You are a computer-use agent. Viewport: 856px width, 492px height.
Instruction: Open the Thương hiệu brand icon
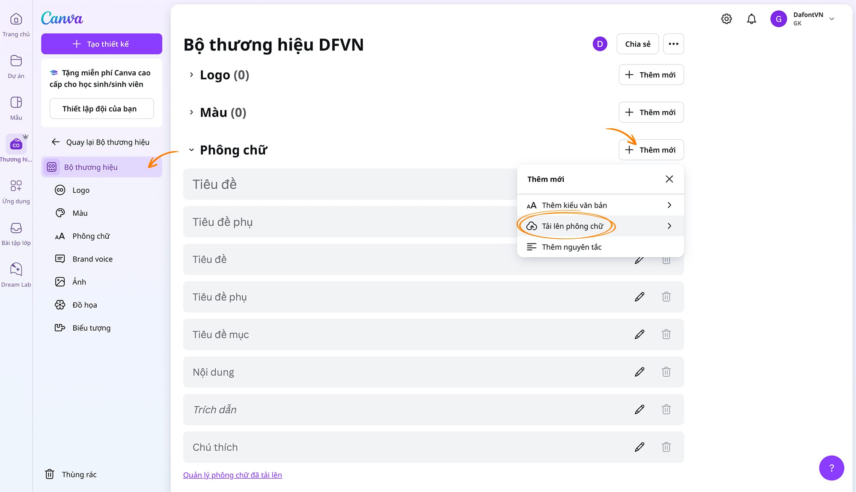coord(16,144)
